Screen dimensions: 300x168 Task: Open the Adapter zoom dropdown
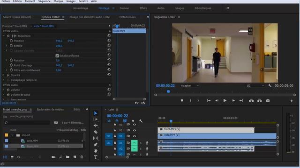(x=190, y=86)
